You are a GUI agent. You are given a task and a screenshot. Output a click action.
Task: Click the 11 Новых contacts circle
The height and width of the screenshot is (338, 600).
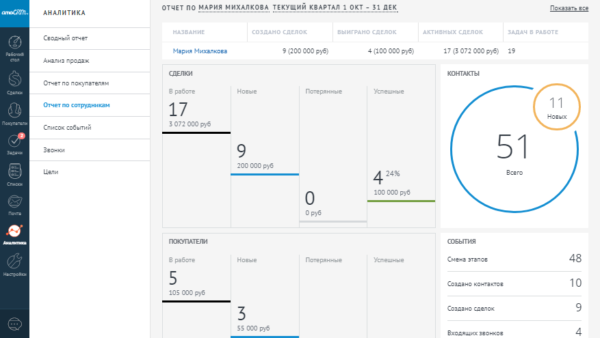pos(557,108)
